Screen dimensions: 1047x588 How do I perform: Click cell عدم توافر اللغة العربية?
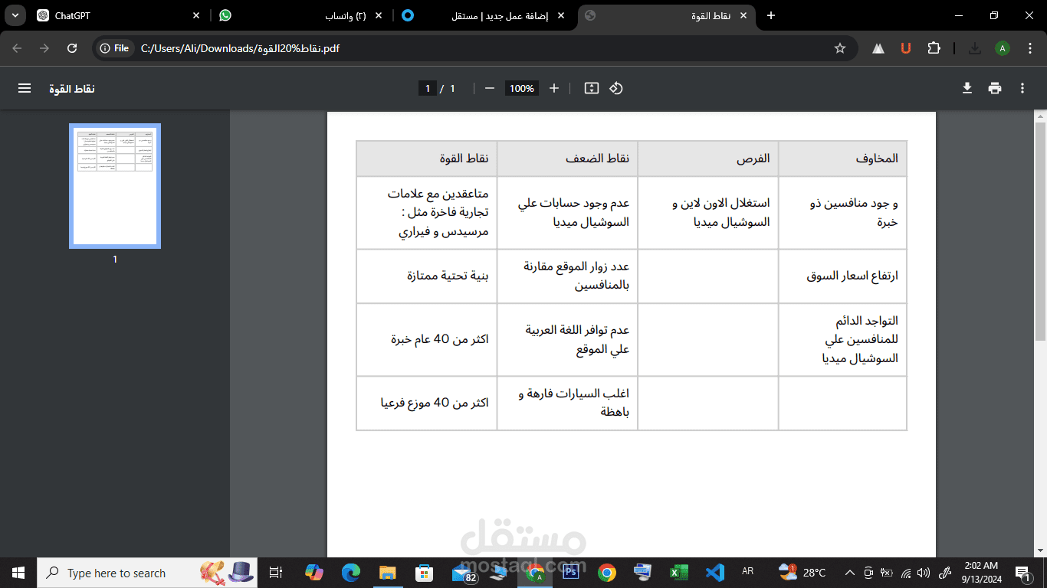567,339
